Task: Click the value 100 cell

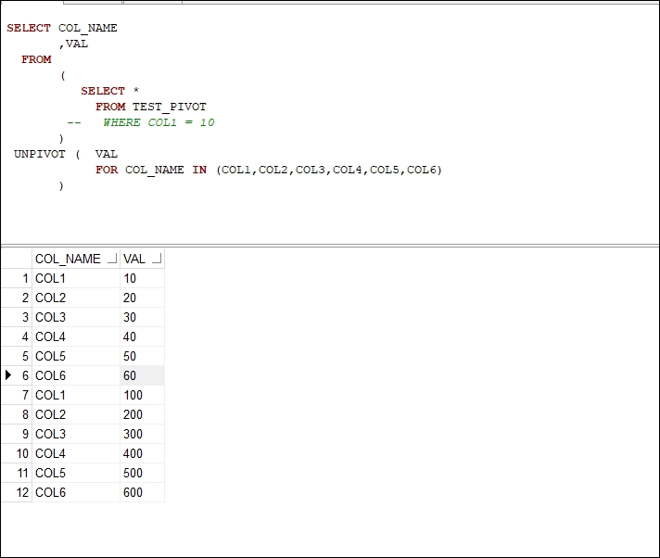Action: tap(142, 395)
